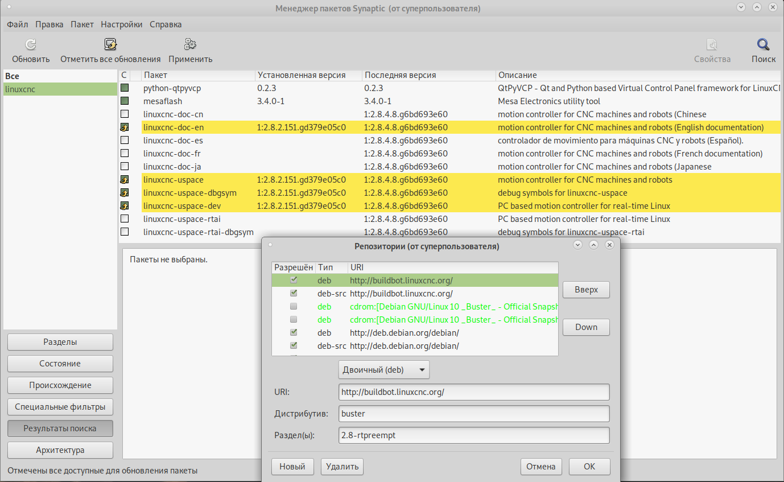Click the Раздел(ы) field containing 2.8-rtpreempt
The image size is (784, 482).
[474, 435]
